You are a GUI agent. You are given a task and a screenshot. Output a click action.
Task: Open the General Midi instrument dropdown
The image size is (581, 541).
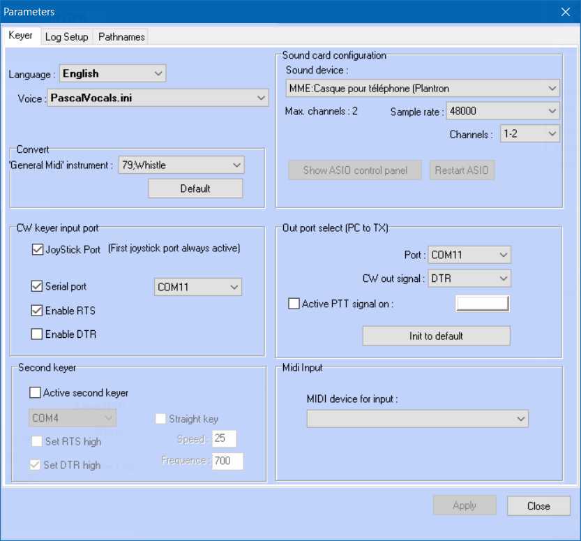pyautogui.click(x=181, y=165)
